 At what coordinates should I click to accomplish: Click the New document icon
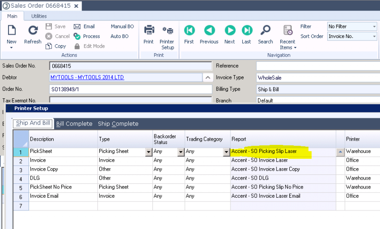11,31
